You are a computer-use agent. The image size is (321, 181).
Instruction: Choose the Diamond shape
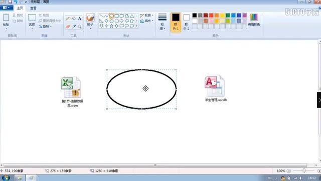106,21
